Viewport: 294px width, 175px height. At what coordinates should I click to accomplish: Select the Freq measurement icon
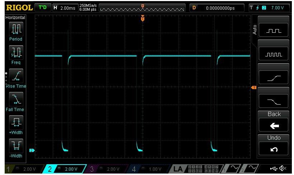tap(16, 52)
